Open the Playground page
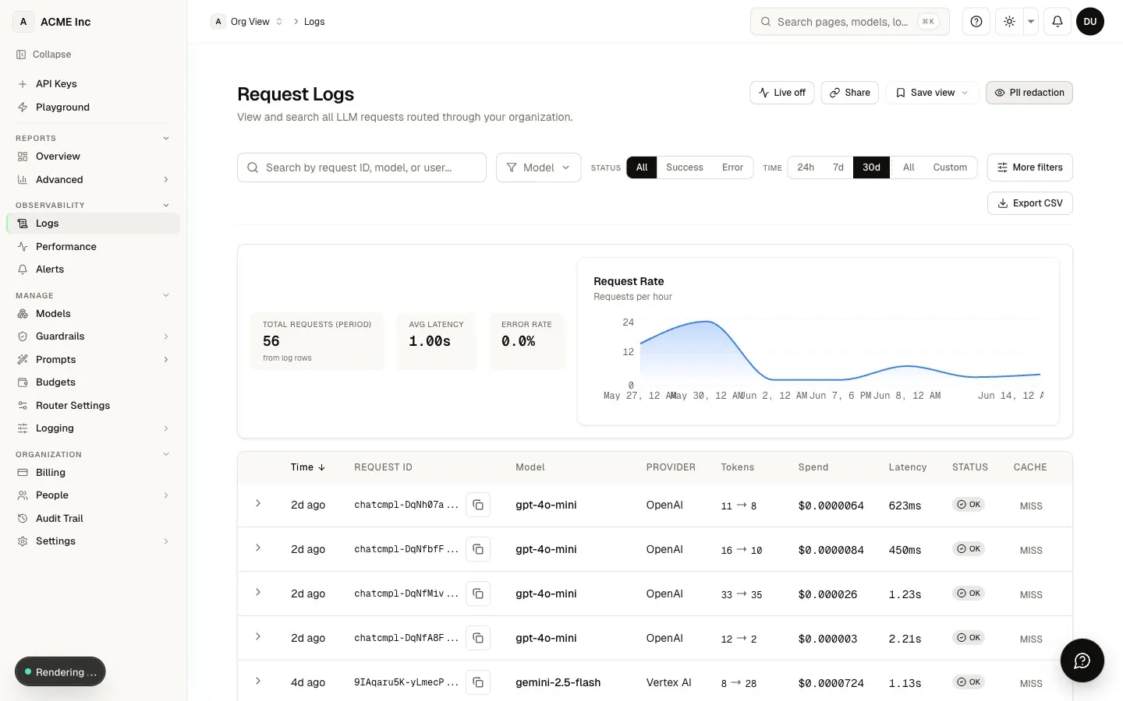This screenshot has height=701, width=1123. pyautogui.click(x=94, y=107)
